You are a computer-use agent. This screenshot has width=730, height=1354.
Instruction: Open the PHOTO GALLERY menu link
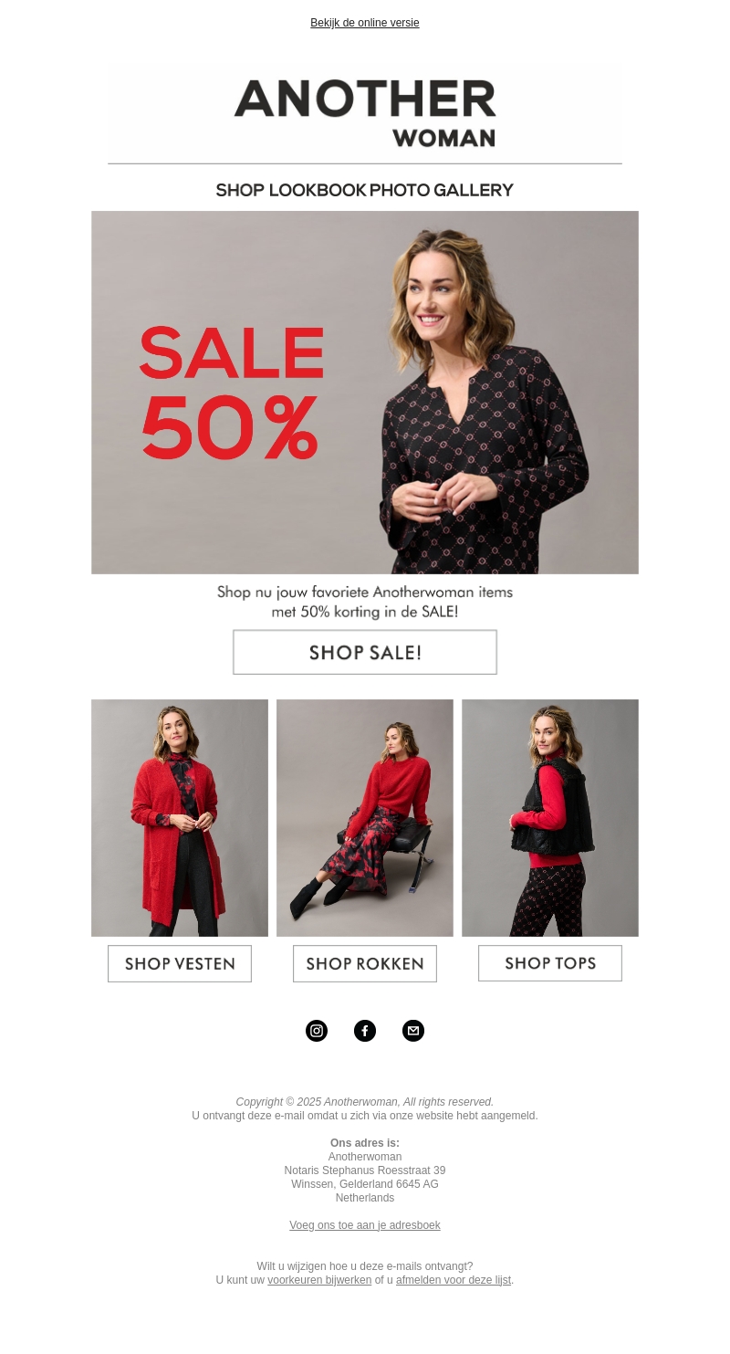[442, 190]
